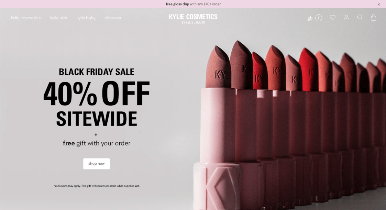Screen dimensions: 386x210
Task: Open the kylie baby menu
Action: (x=86, y=18)
